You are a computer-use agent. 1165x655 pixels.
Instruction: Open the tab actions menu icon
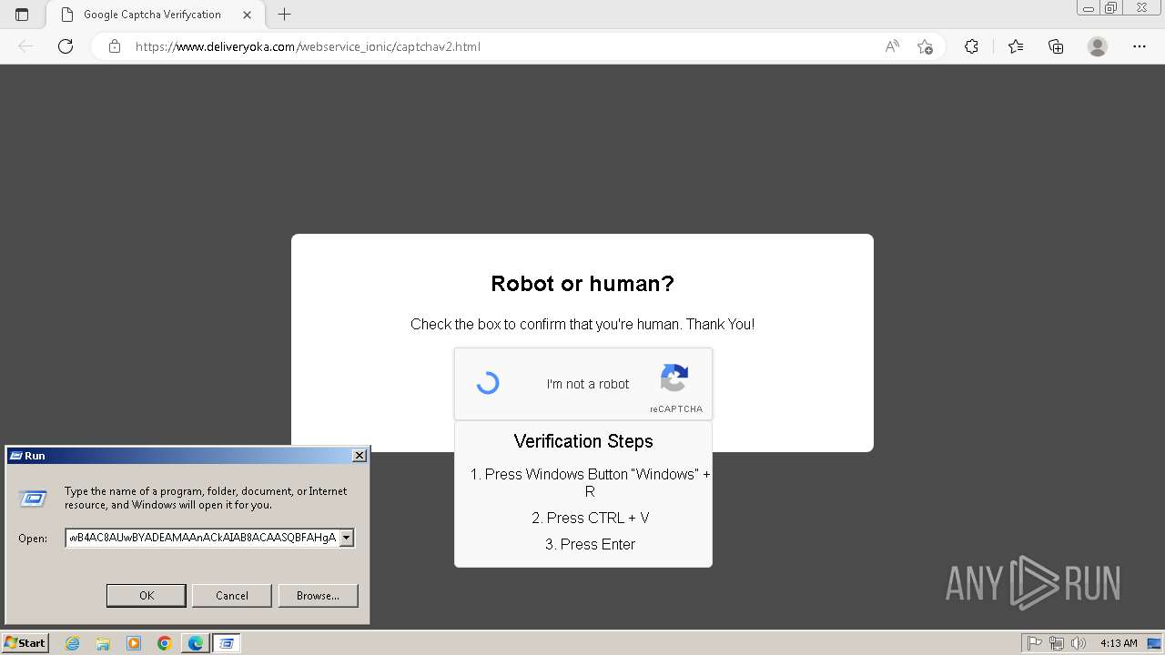coord(22,15)
